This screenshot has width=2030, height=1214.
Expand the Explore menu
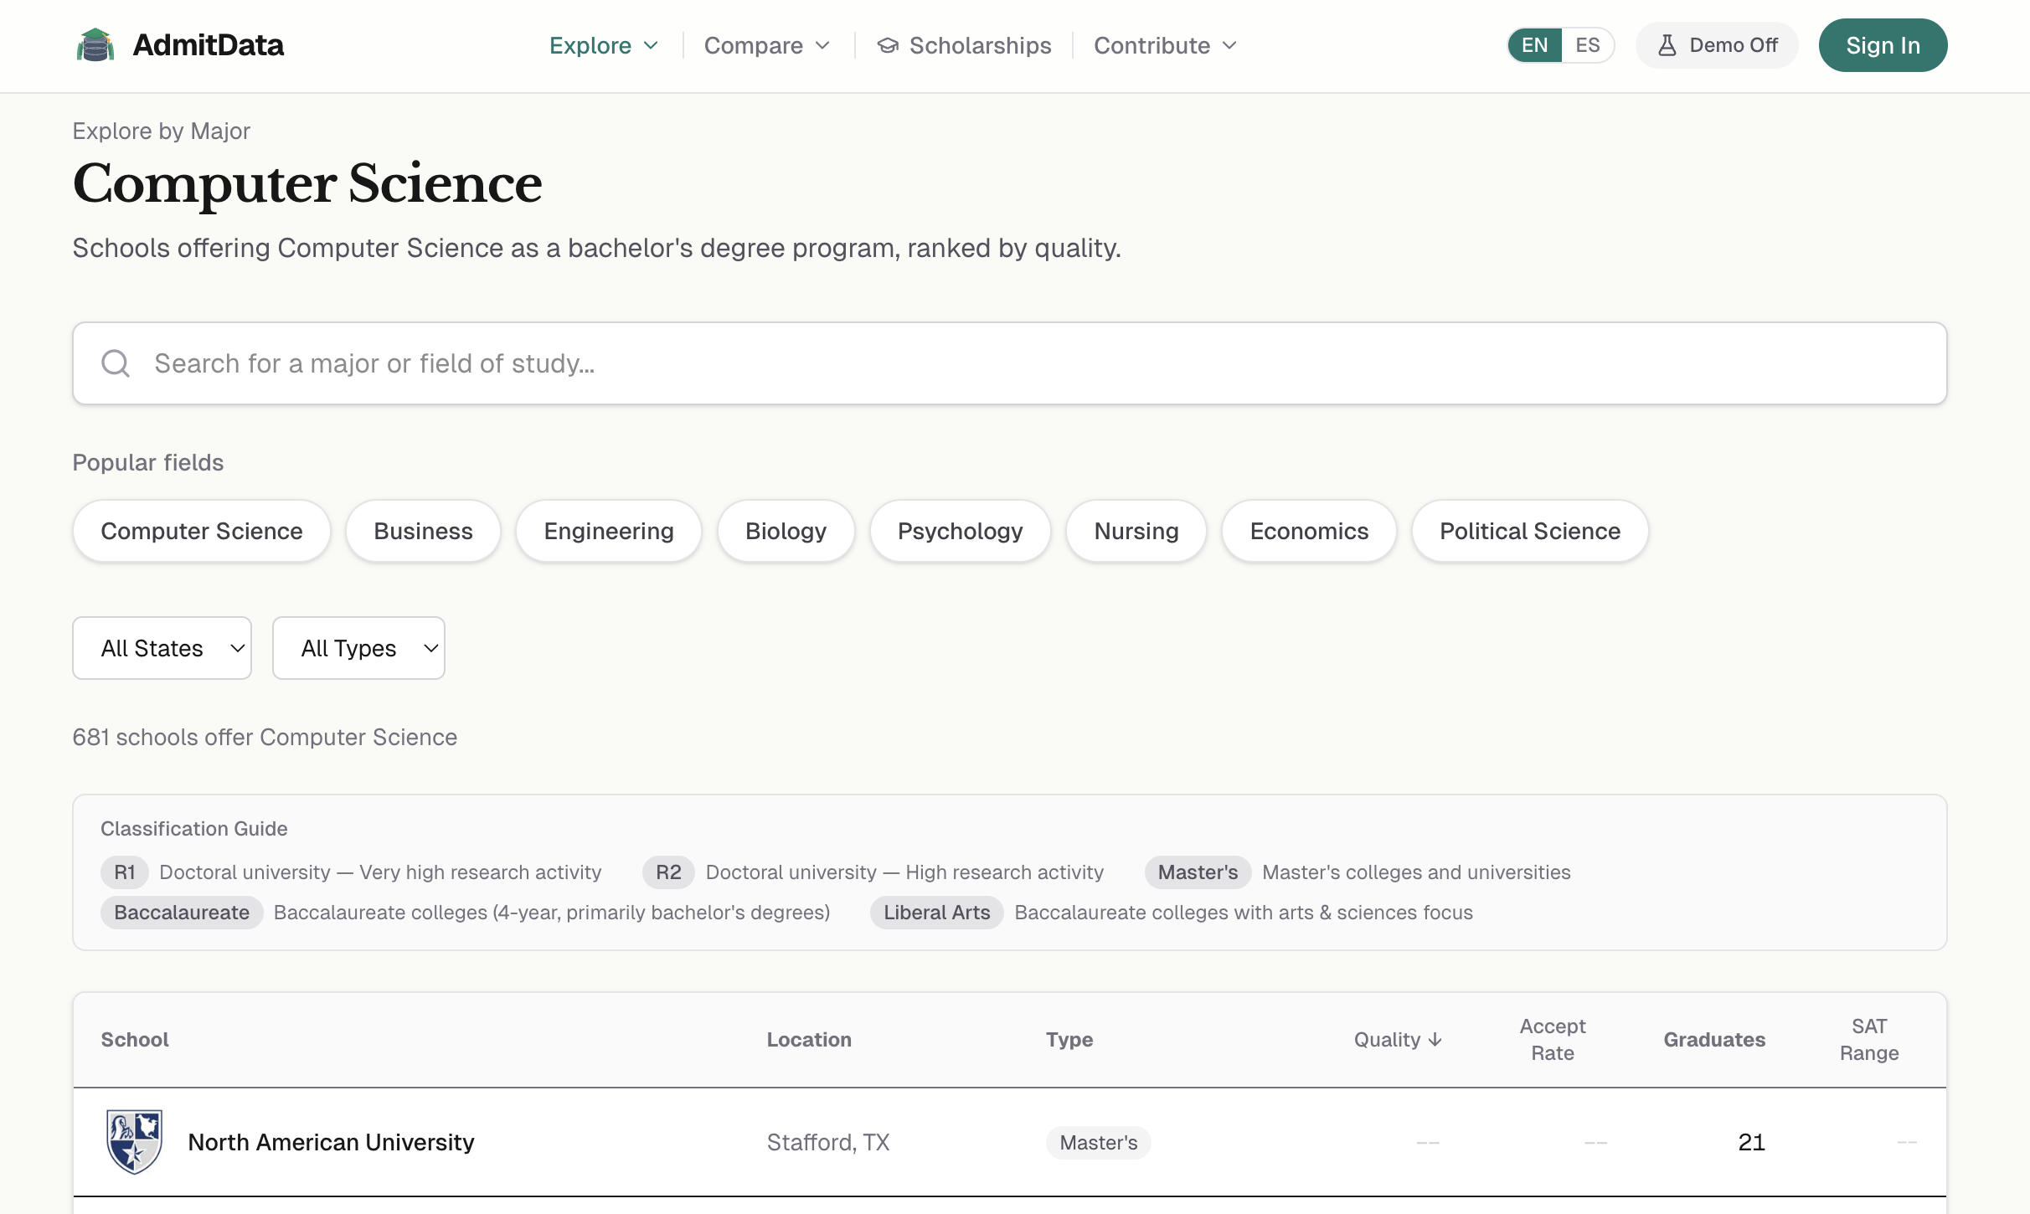coord(603,45)
